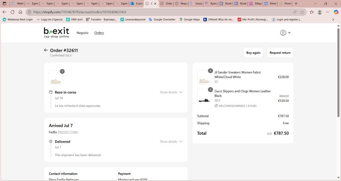
Task: Click the b-exit top shop online logo
Action: pos(56,33)
